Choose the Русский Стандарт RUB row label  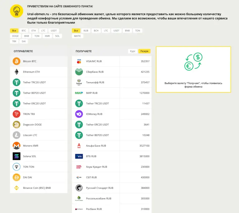coord(100,188)
